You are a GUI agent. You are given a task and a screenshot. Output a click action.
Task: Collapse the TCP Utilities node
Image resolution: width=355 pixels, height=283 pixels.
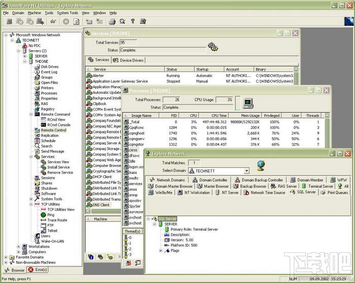coord(31,204)
